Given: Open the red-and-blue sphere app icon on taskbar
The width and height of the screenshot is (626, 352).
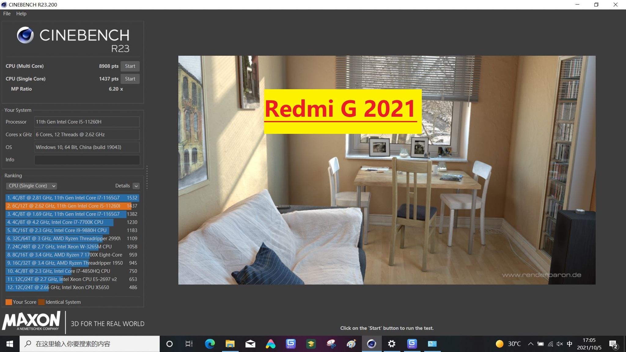Looking at the screenshot, I should [x=331, y=344].
